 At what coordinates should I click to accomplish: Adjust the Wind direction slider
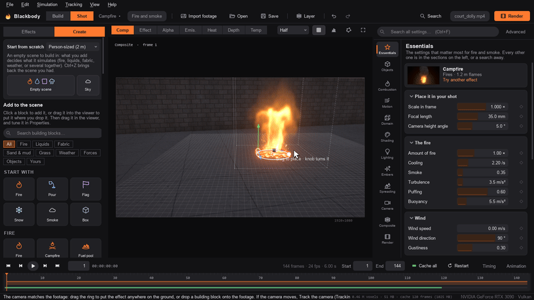[x=482, y=238]
